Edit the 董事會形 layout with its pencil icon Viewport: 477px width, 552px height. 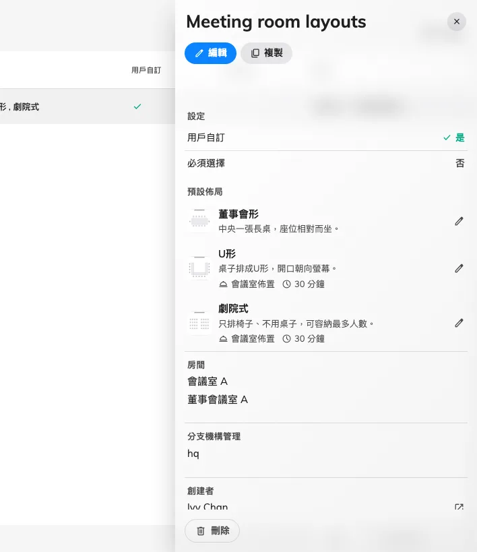click(x=459, y=221)
